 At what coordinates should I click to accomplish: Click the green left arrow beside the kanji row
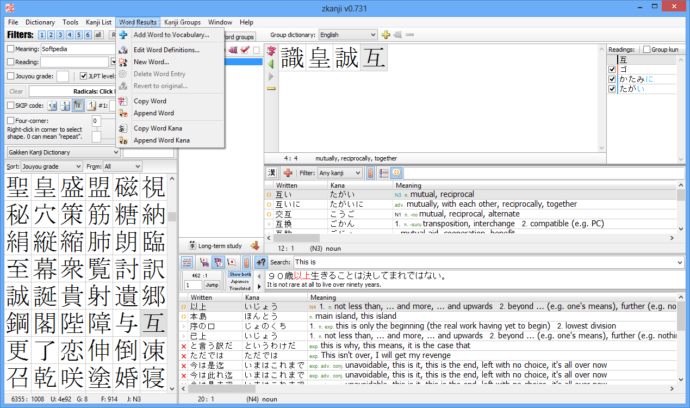271,64
